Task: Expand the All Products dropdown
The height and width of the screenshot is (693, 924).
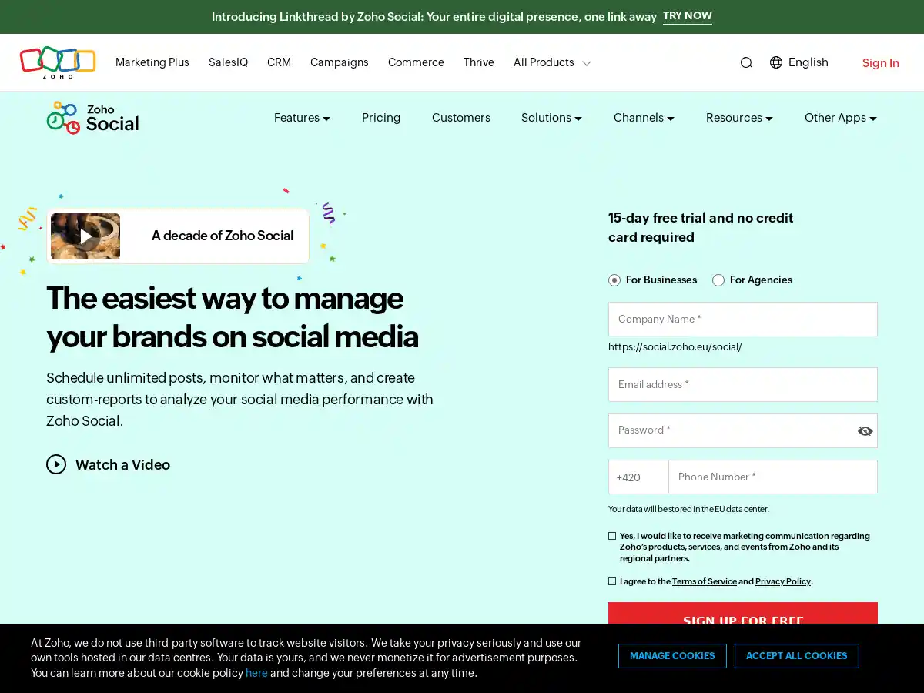Action: coord(551,62)
